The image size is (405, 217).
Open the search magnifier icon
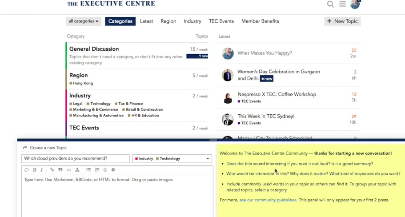pyautogui.click(x=330, y=4)
